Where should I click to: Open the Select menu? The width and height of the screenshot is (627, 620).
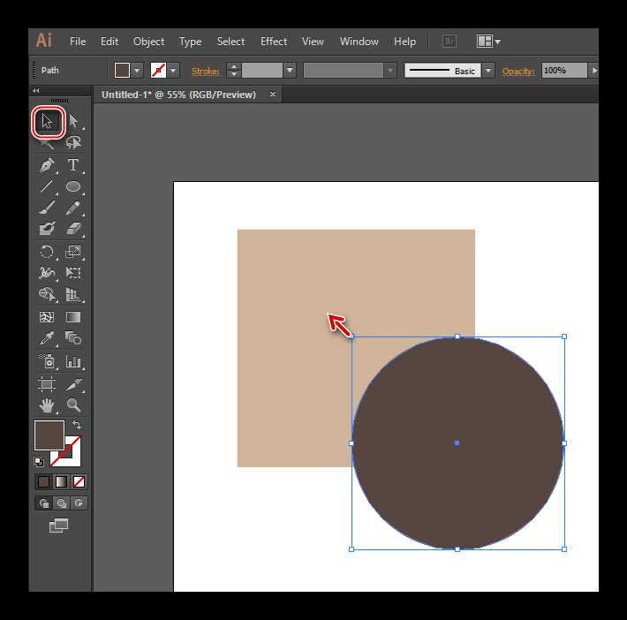(x=230, y=42)
